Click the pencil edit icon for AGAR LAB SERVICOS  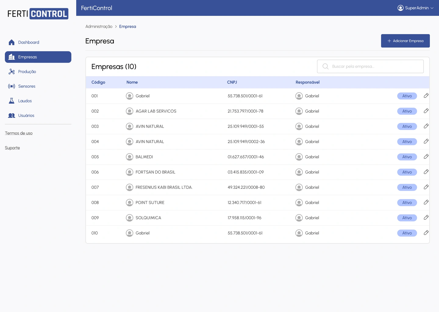[x=426, y=111]
